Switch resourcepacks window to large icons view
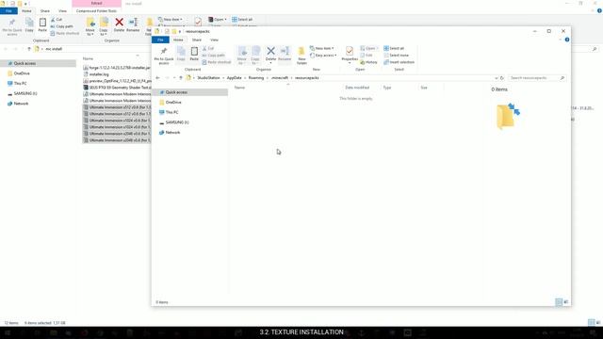The width and height of the screenshot is (603, 339). coord(565,302)
